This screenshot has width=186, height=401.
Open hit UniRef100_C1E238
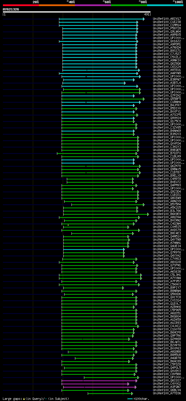(x=167, y=22)
